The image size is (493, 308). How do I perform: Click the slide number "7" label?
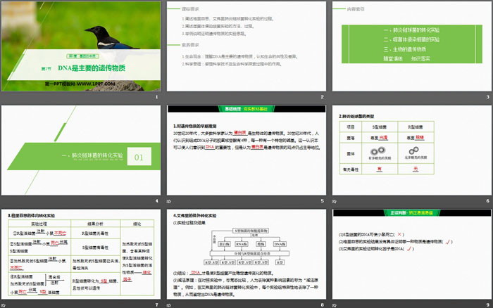point(157,305)
